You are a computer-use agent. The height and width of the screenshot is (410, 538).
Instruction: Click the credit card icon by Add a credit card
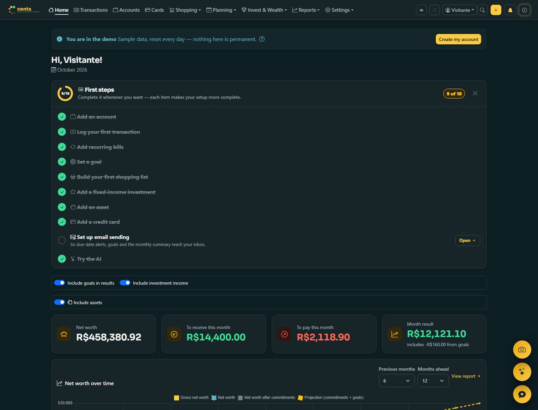click(73, 222)
